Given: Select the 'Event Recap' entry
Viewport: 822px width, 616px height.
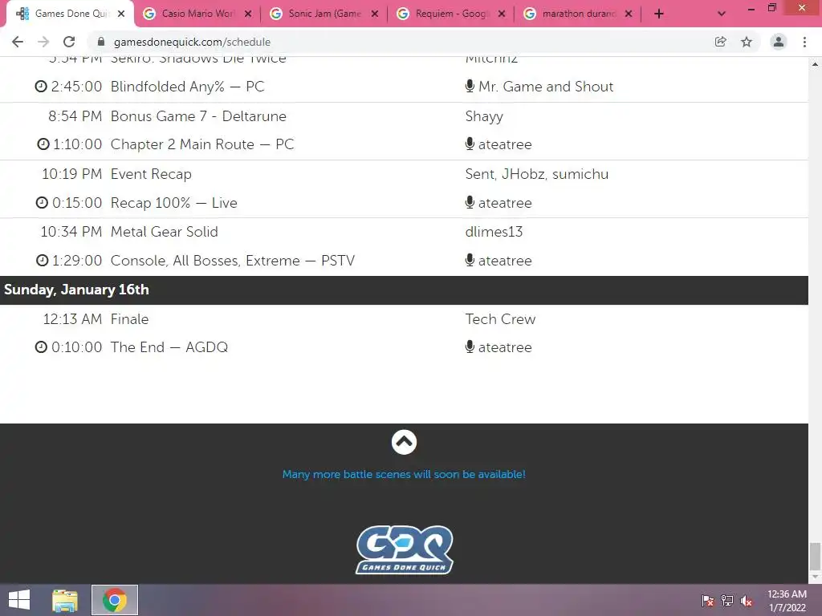Looking at the screenshot, I should click(x=151, y=174).
